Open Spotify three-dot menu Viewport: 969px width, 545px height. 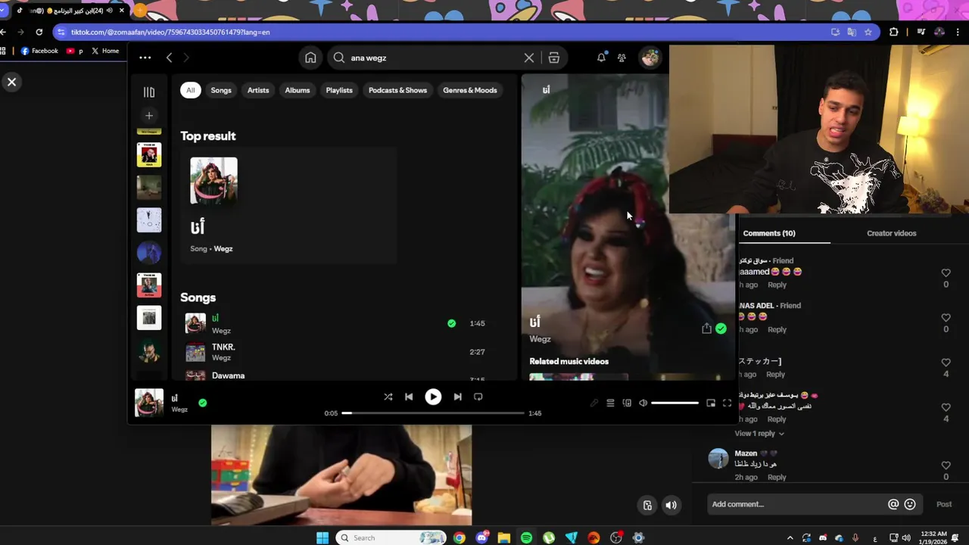pyautogui.click(x=145, y=58)
